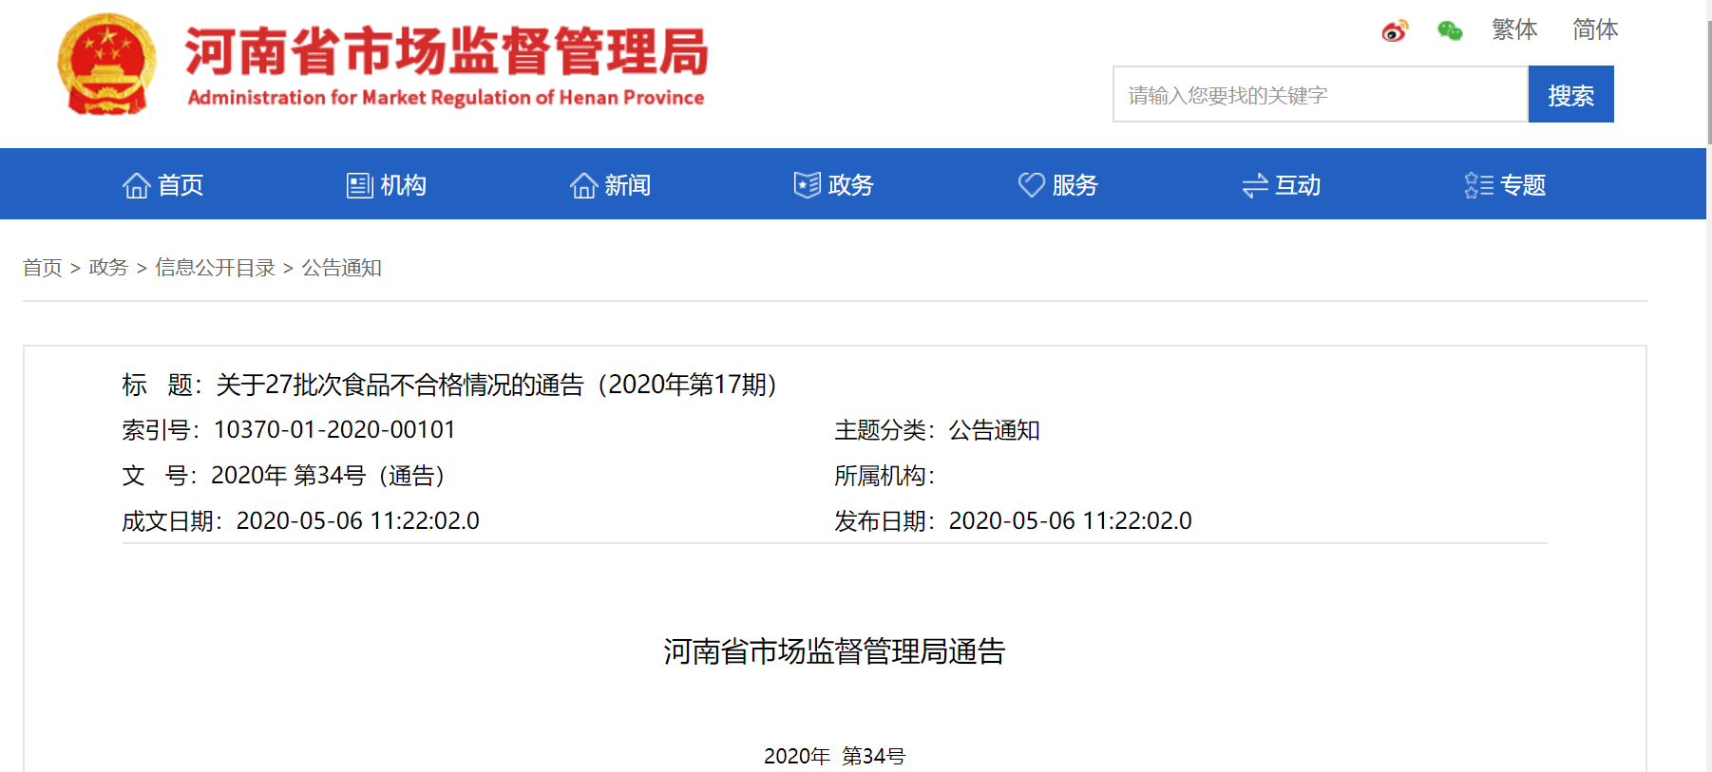Go to 公告通知 in the breadcrumb

342,268
